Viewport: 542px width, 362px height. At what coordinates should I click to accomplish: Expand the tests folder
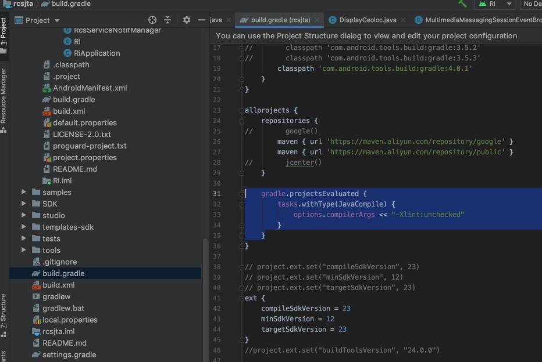coord(23,238)
